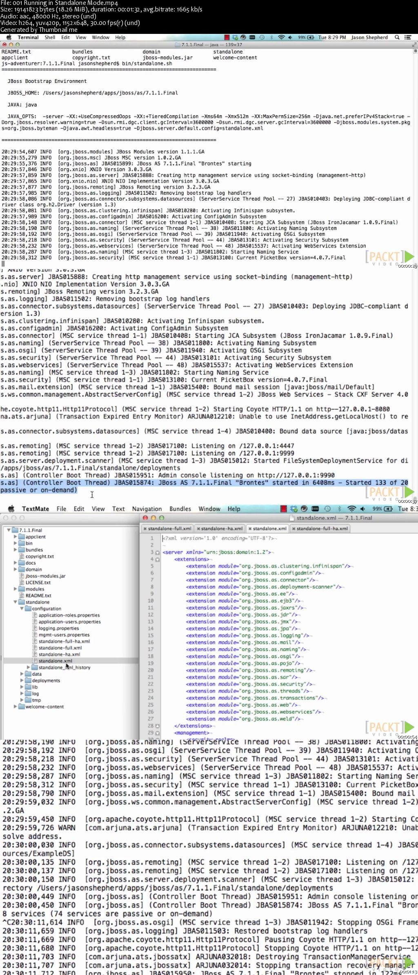The width and height of the screenshot is (418, 975).
Task: Click the Wi-Fi icon in TextMate's menu bar
Action: [351, 509]
